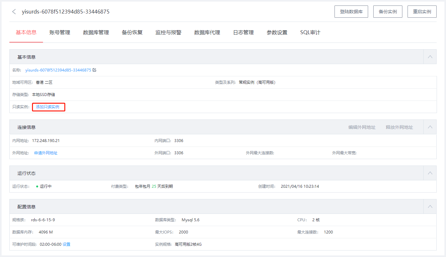Click the 编辑外网地址 action
Screen dimensions: 446x257
(x=362, y=127)
